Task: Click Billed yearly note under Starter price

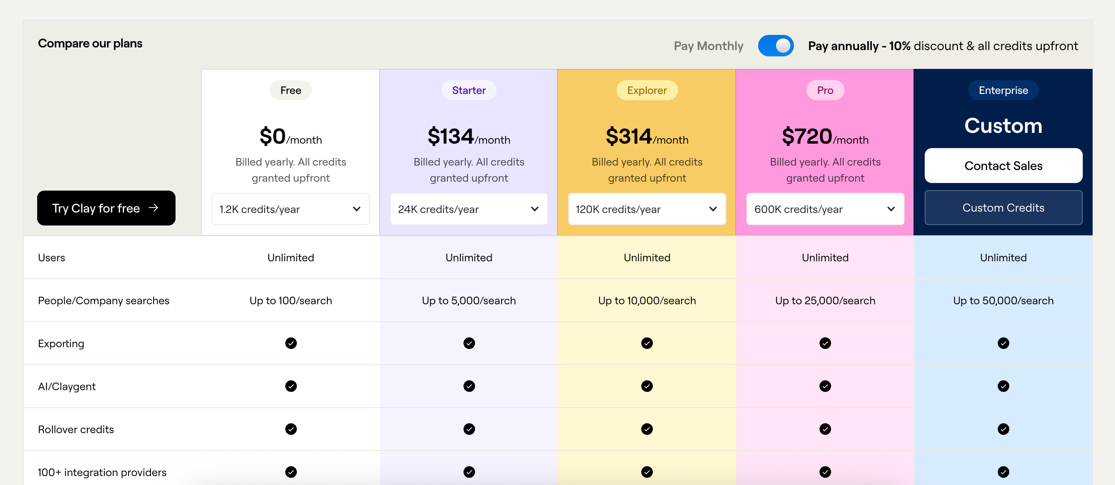Action: (469, 170)
